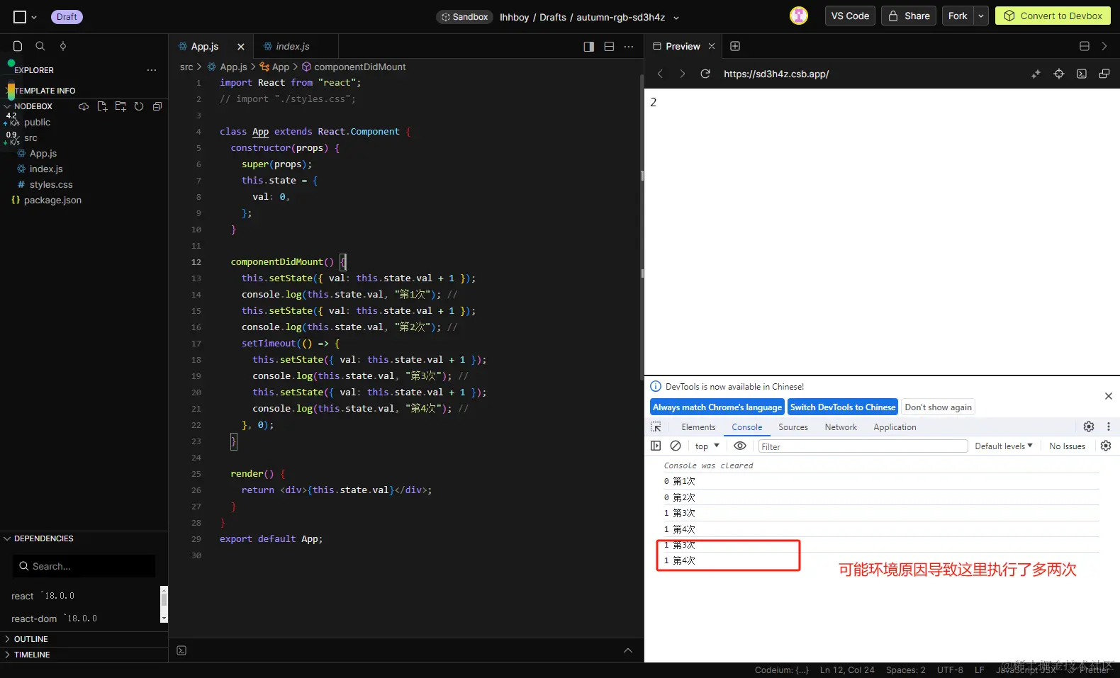Split the editor to the right

[588, 47]
